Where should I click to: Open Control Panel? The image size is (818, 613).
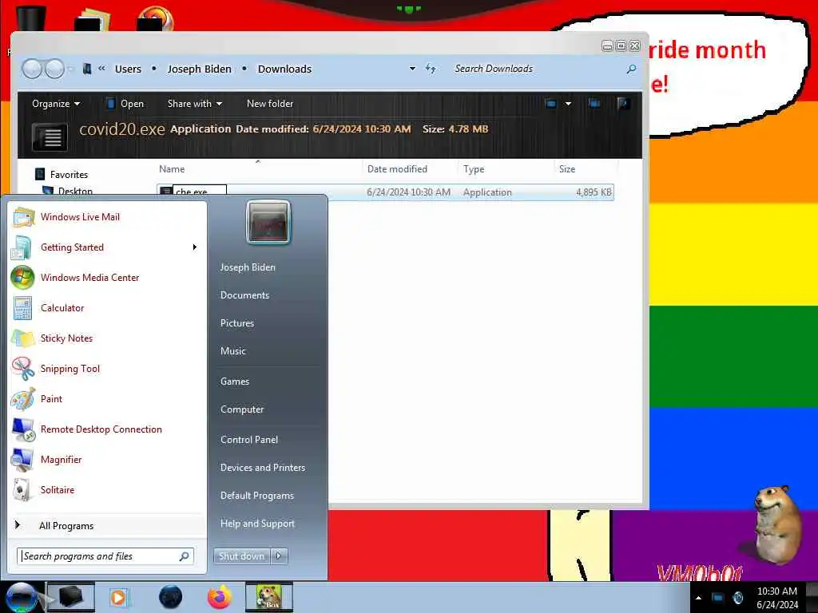tap(249, 440)
